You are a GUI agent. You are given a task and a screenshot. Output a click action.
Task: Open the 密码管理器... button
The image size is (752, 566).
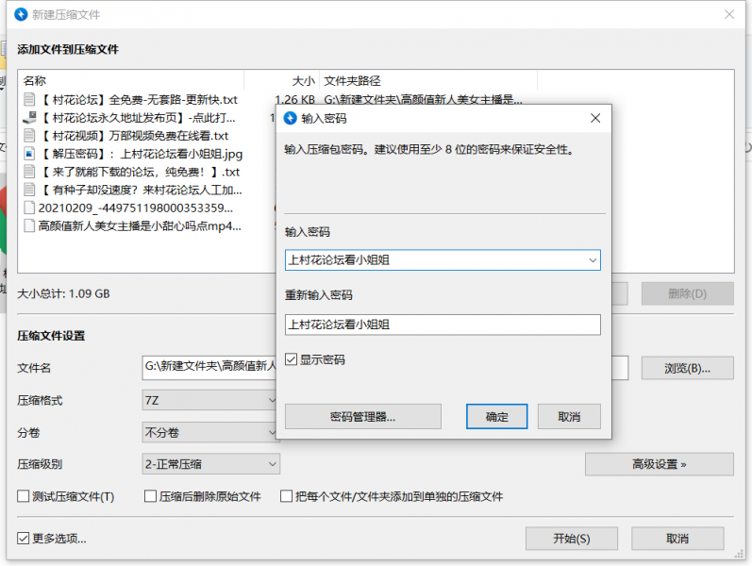pos(362,416)
